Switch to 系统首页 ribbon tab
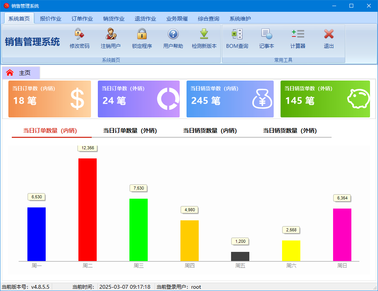This screenshot has width=378, height=291. (x=19, y=19)
